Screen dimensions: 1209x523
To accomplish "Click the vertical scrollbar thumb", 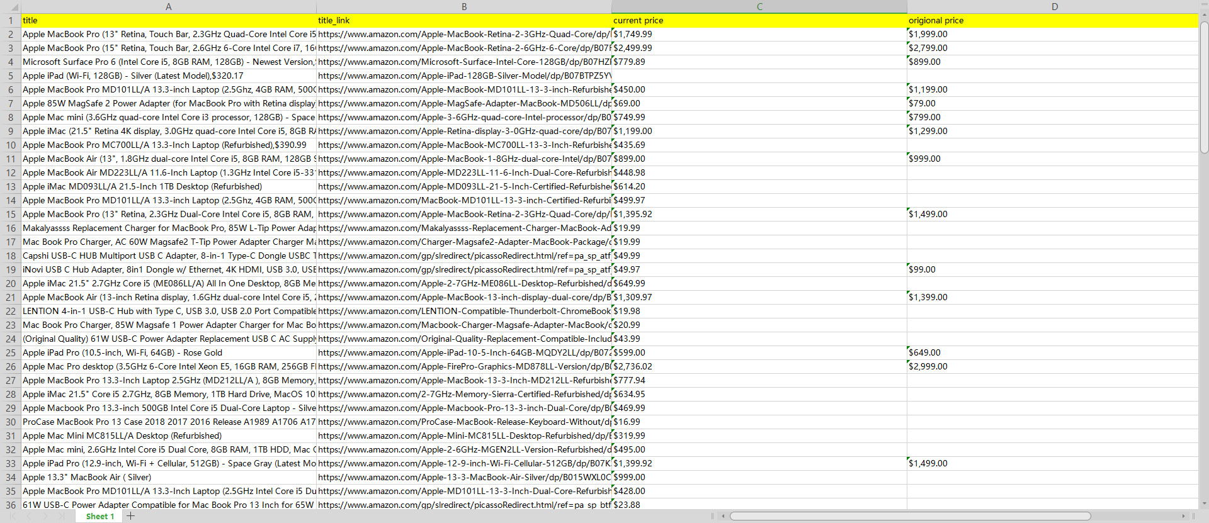I will 1204,88.
